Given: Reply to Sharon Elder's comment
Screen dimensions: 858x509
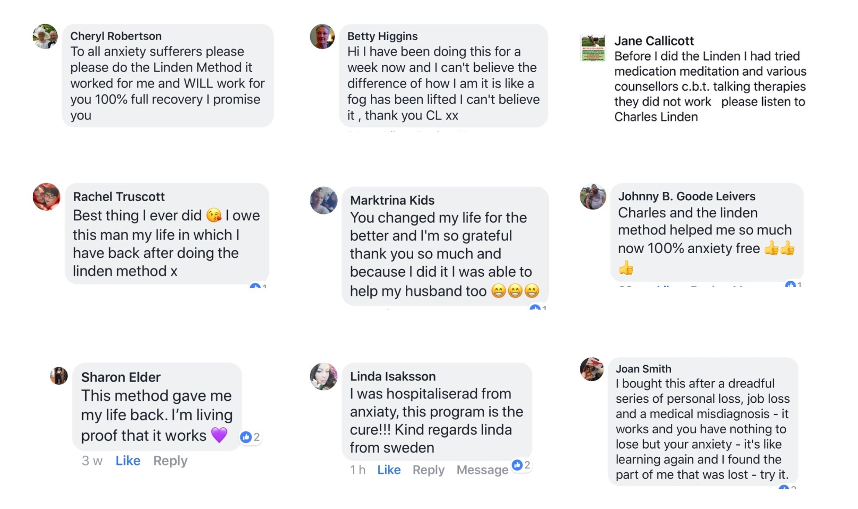Looking at the screenshot, I should 170,461.
